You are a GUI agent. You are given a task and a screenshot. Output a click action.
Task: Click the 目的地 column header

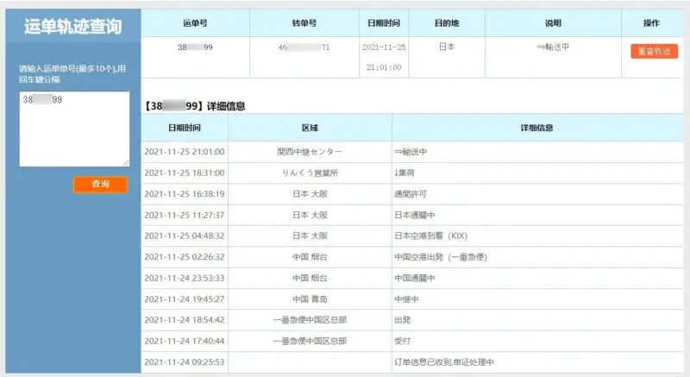tap(446, 23)
